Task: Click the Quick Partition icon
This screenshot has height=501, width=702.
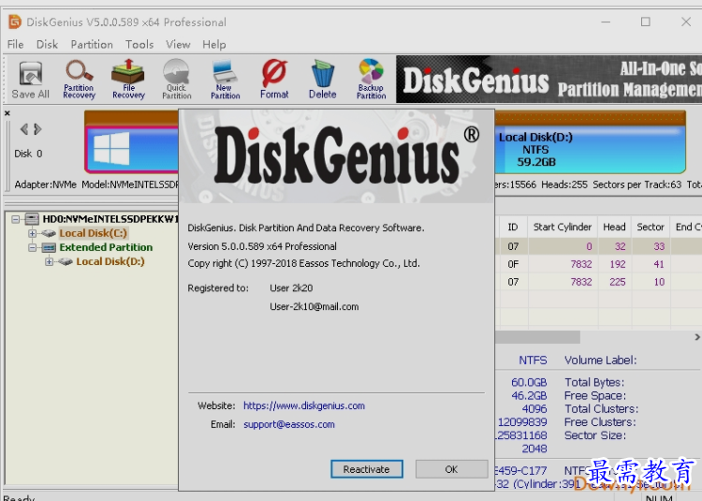Action: point(176,80)
